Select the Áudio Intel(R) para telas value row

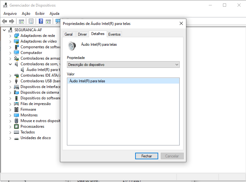[x=123, y=81]
